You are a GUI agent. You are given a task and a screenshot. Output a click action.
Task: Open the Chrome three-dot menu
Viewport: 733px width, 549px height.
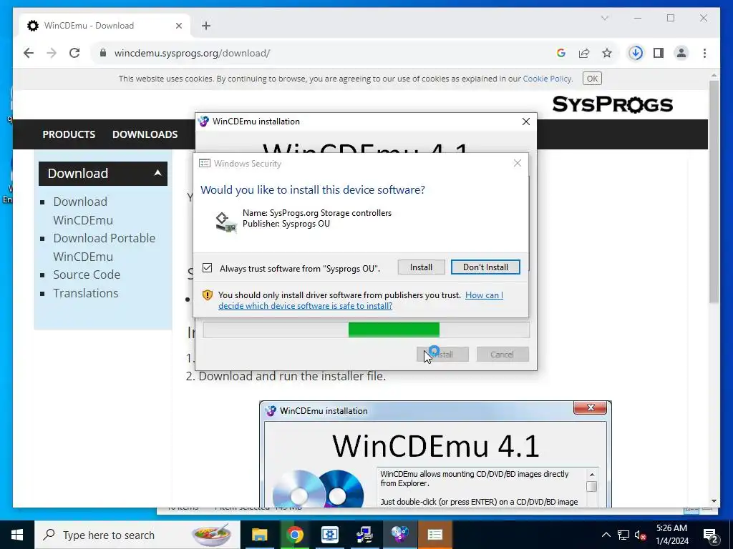(704, 53)
